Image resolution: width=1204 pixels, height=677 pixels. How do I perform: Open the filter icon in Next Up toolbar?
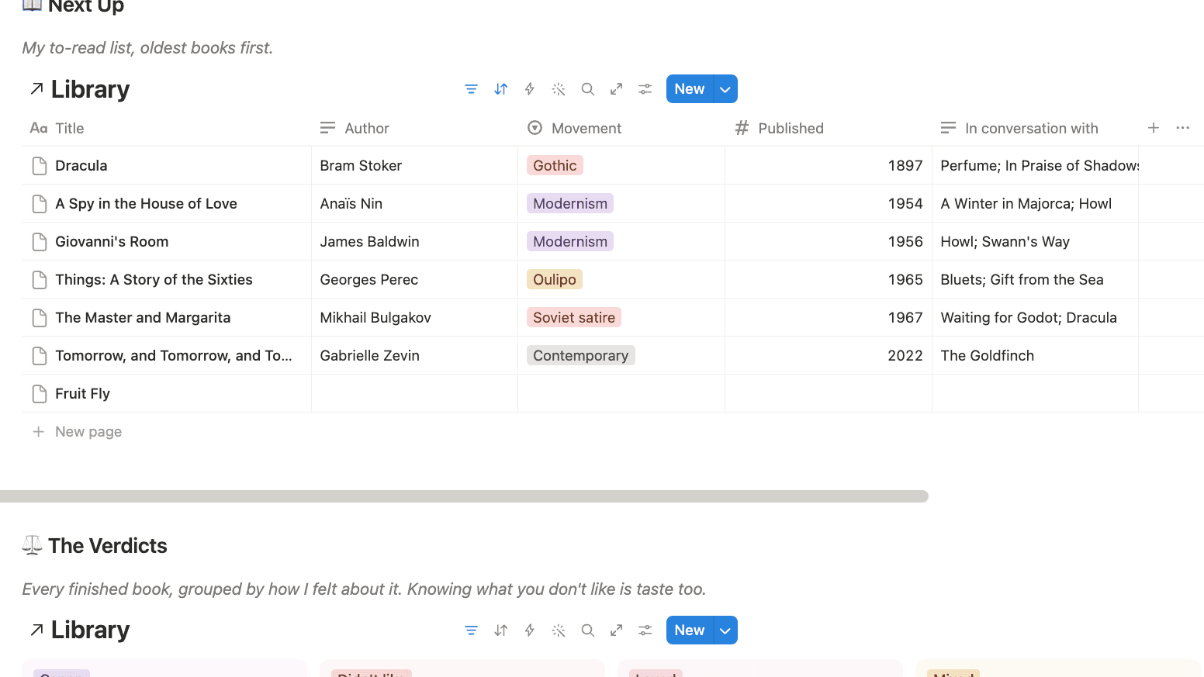pos(471,89)
